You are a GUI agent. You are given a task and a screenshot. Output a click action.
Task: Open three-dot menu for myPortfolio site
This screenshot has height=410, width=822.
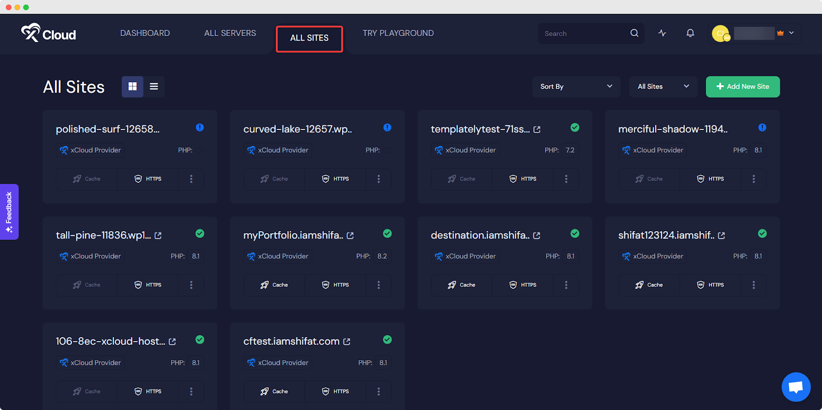click(379, 285)
